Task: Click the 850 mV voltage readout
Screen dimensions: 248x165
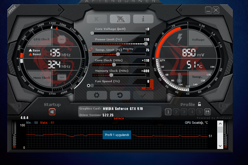Action: pos(193,53)
